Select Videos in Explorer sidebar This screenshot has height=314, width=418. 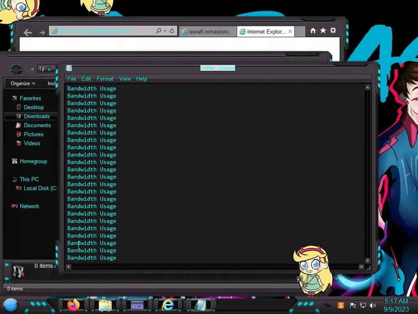click(32, 143)
